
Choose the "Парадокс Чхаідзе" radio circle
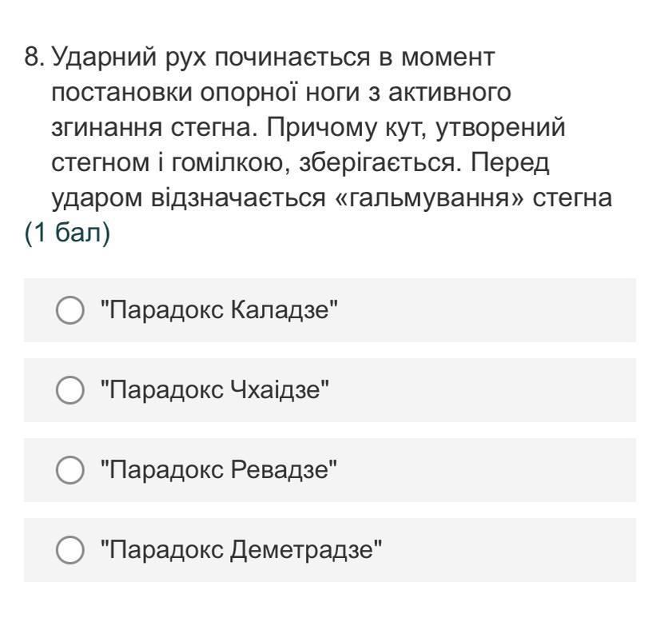tap(70, 390)
